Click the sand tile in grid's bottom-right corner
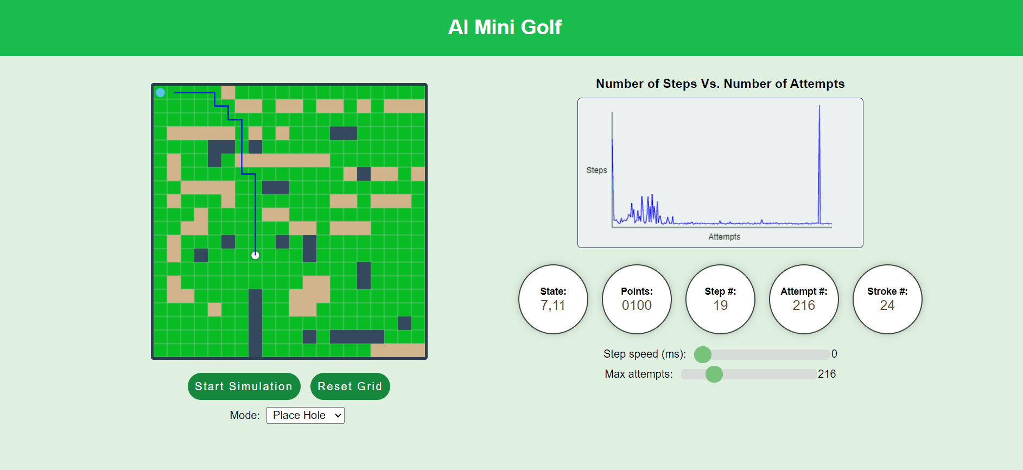This screenshot has width=1023, height=470. click(x=398, y=350)
